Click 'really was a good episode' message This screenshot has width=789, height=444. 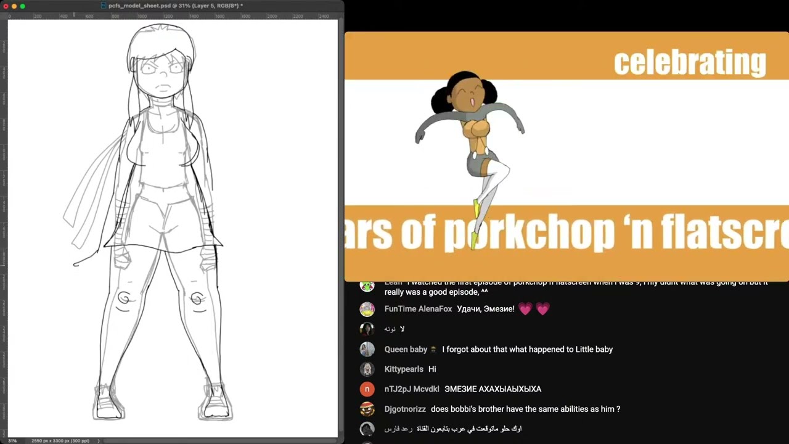point(436,292)
